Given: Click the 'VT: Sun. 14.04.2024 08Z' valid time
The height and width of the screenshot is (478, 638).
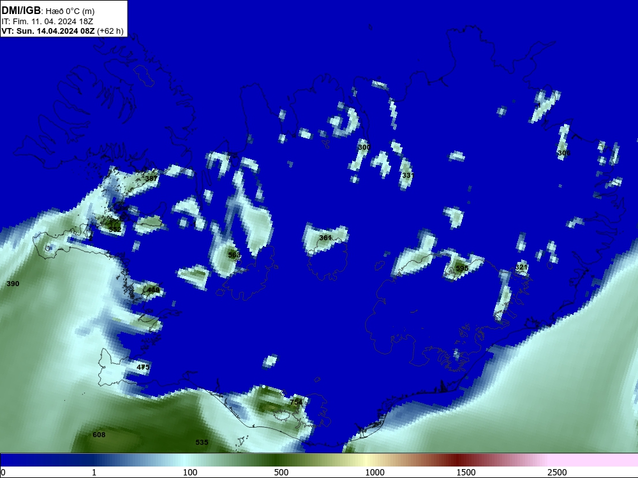Looking at the screenshot, I should coord(48,31).
